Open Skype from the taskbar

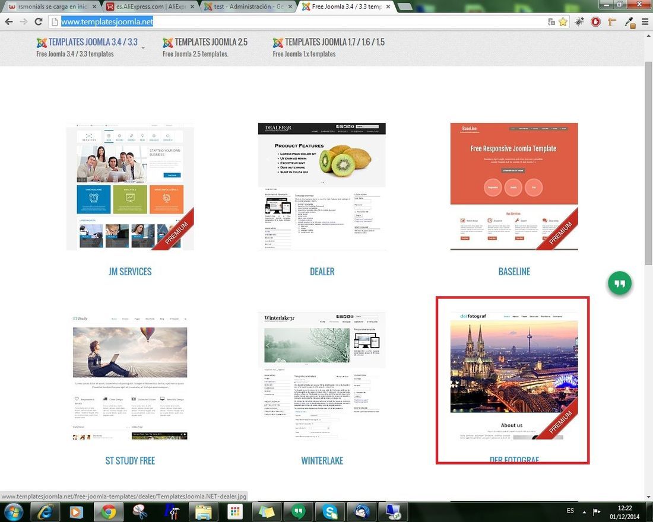pos(330,512)
